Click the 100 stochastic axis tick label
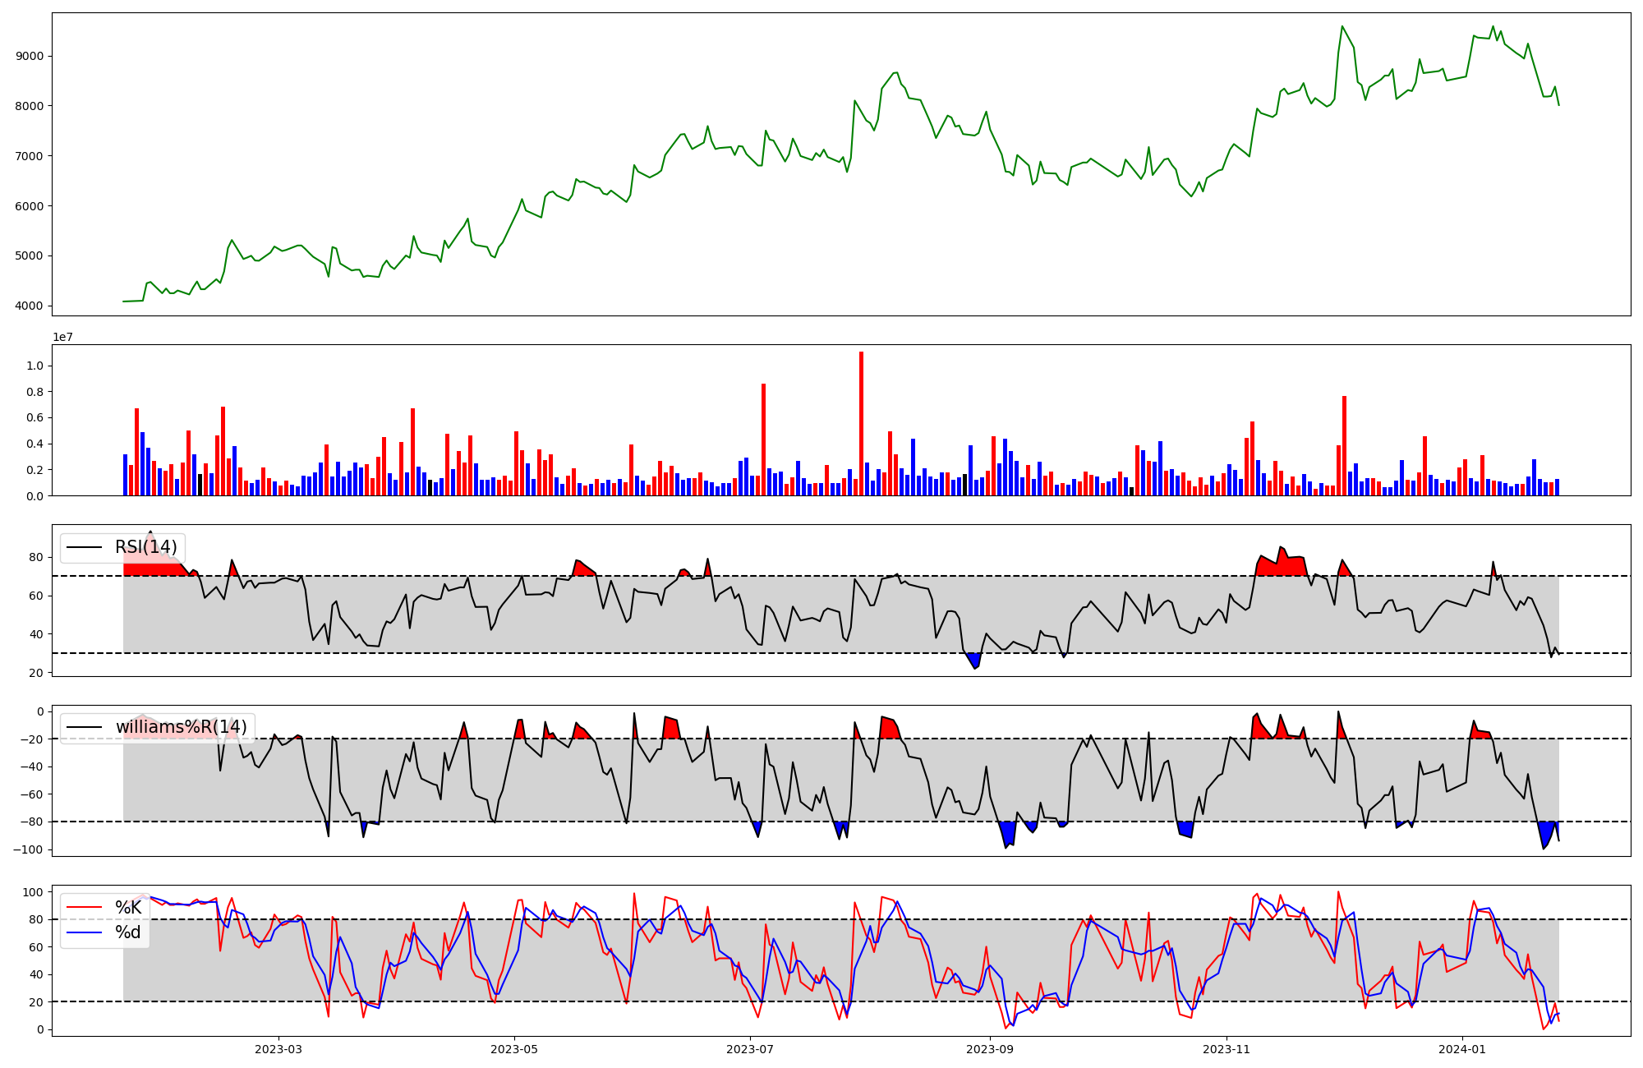 [34, 892]
